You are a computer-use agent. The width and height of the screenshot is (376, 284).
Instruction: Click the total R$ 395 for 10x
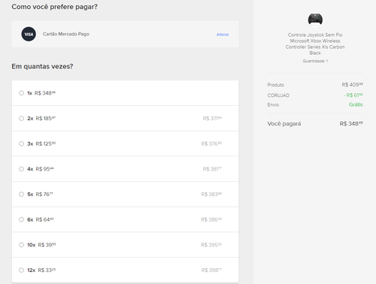pos(211,245)
